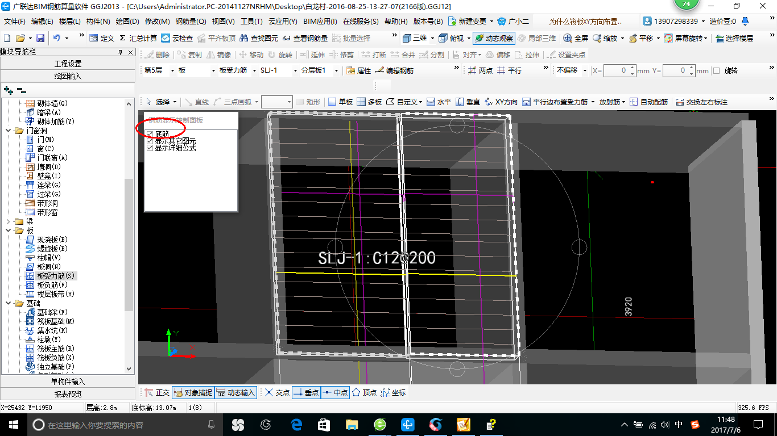Pin the 模块导航栏 panel
Screen dimensions: 777x436
click(120, 52)
